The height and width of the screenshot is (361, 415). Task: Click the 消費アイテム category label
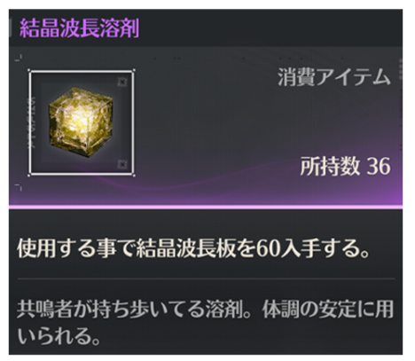click(334, 76)
